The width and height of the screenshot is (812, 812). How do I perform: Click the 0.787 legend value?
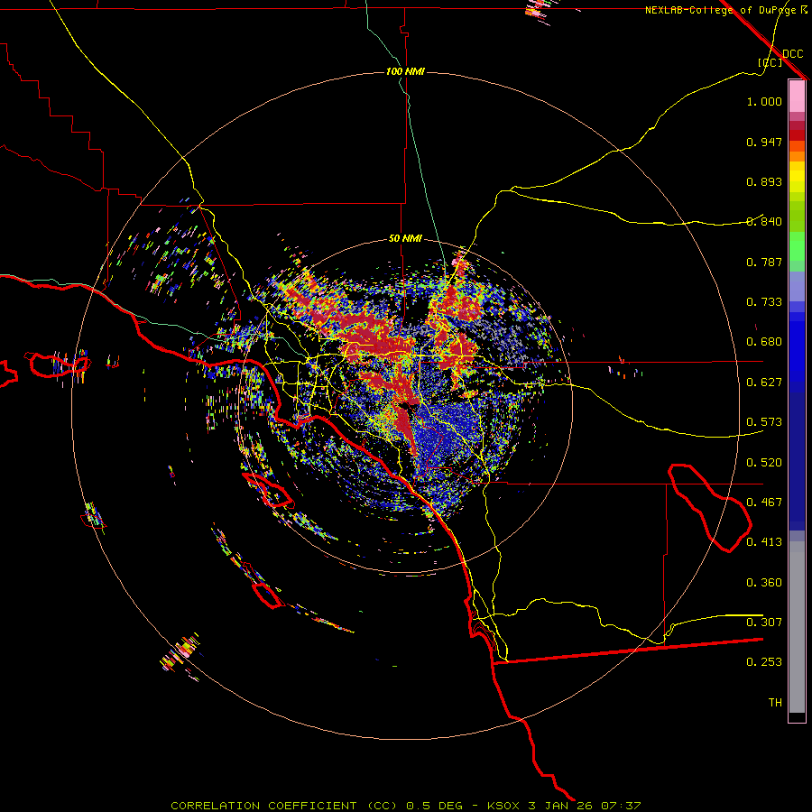[x=764, y=262]
